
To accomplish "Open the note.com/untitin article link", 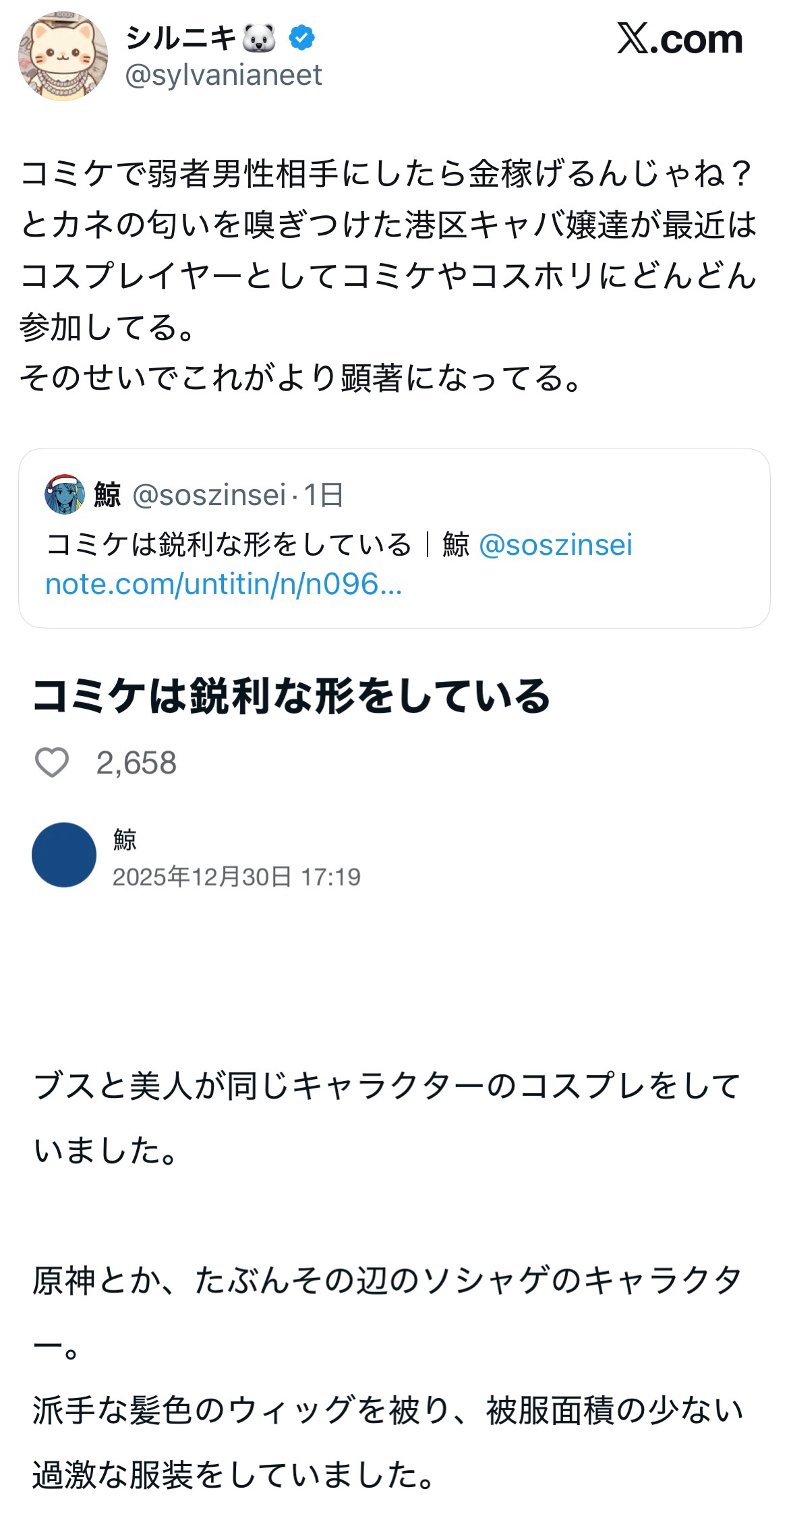I will pyautogui.click(x=223, y=584).
